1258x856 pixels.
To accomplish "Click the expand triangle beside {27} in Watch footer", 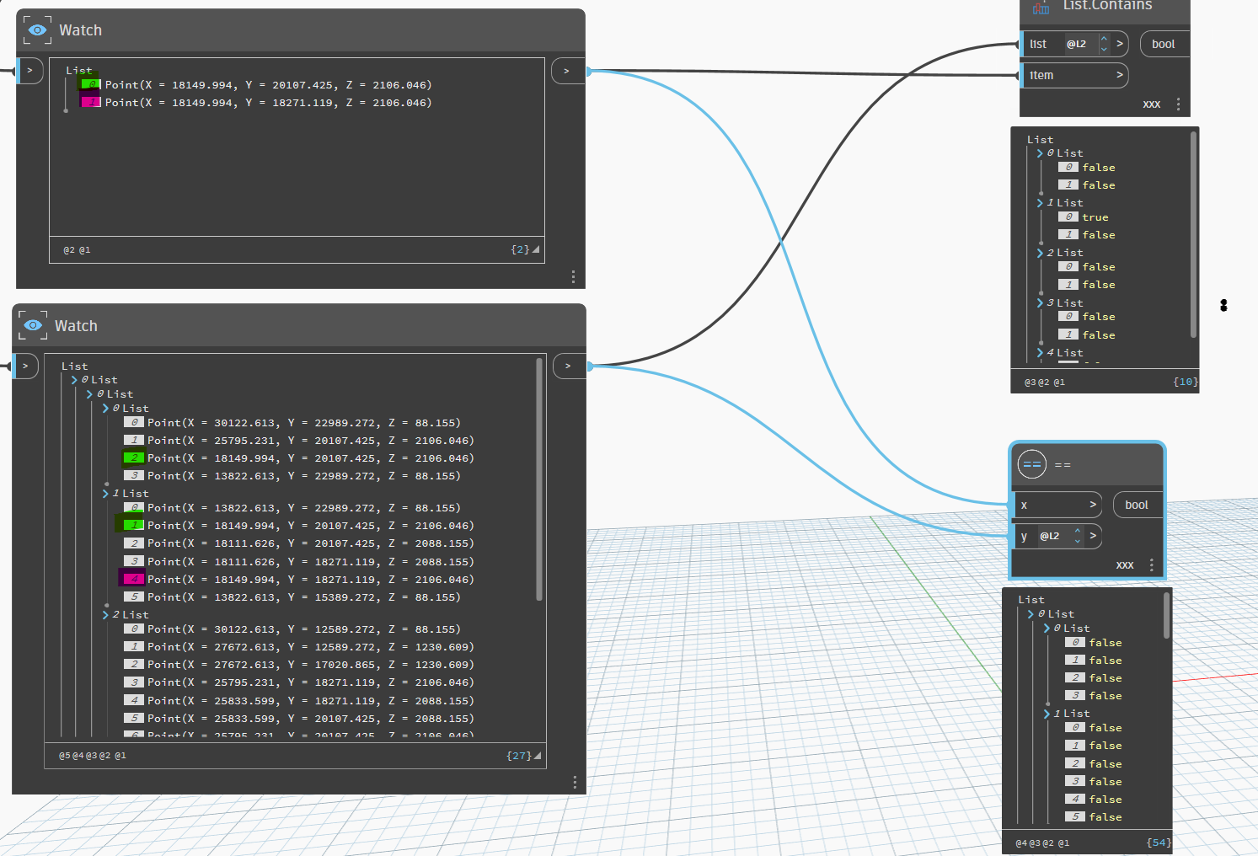I will click(x=537, y=755).
